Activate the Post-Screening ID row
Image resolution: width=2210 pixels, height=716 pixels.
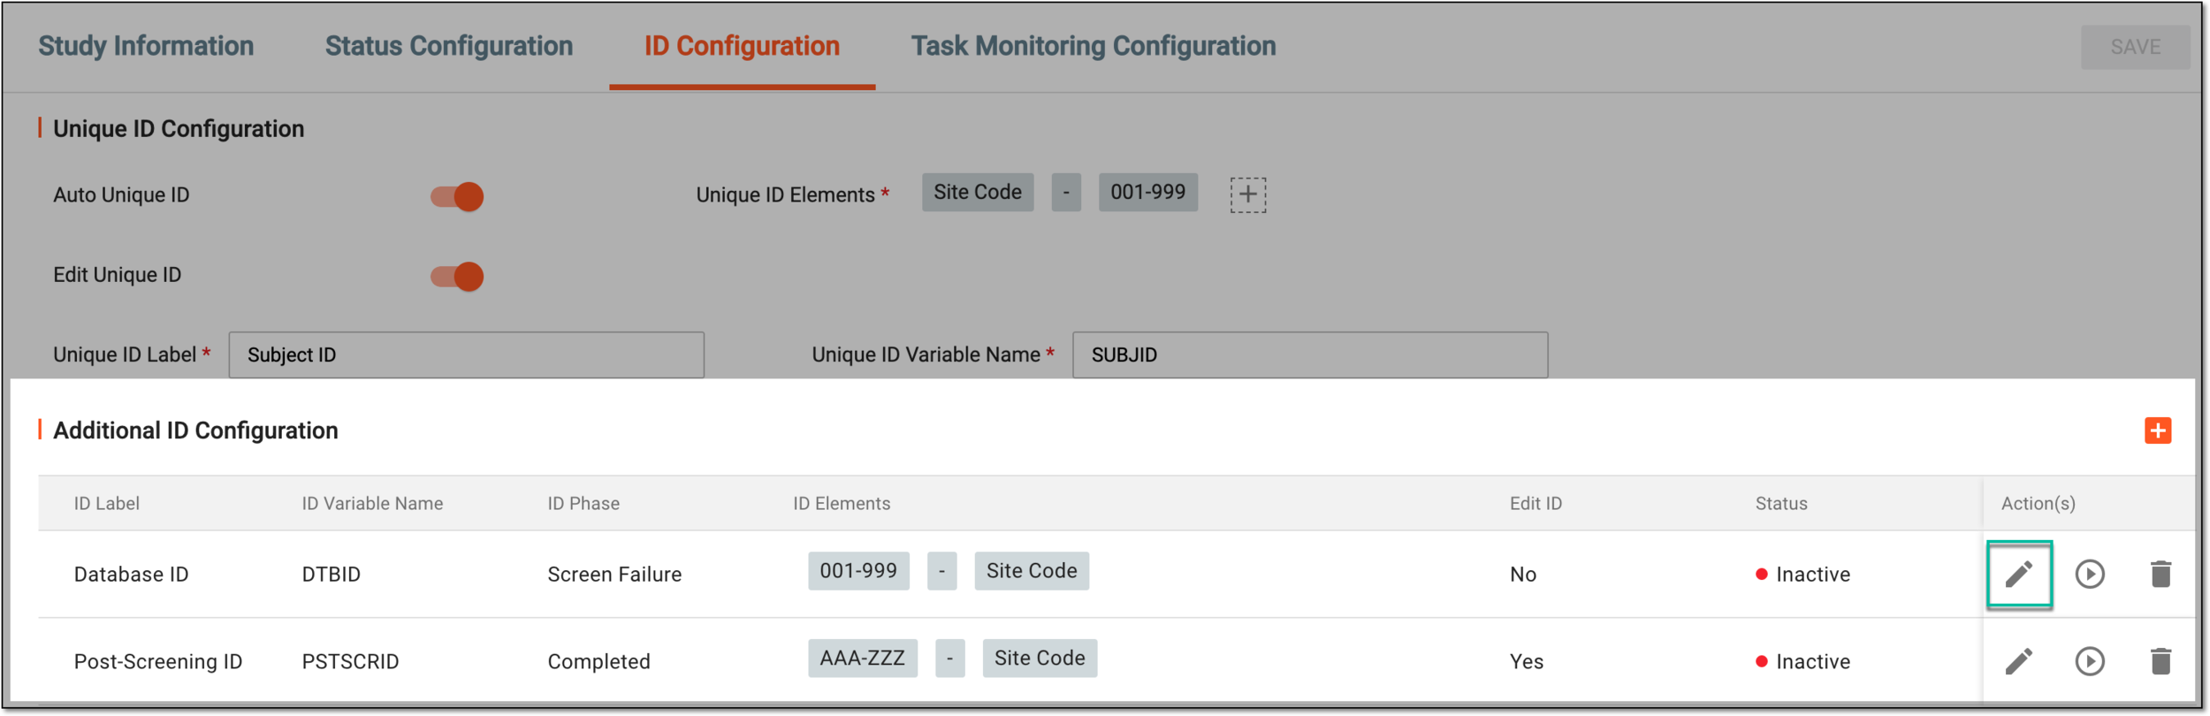pyautogui.click(x=2090, y=661)
